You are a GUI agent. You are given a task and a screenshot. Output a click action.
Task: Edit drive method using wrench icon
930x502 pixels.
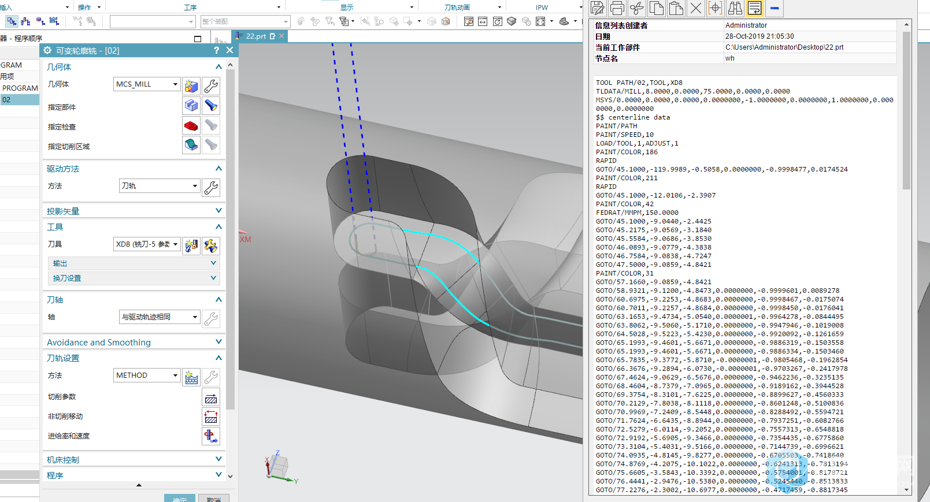211,188
